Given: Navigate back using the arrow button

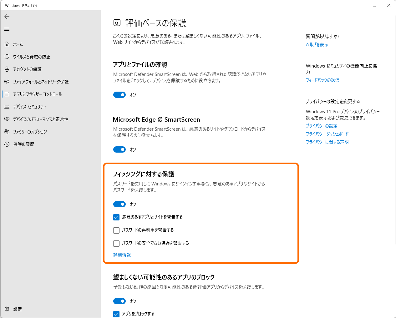Looking at the screenshot, I should pyautogui.click(x=7, y=17).
